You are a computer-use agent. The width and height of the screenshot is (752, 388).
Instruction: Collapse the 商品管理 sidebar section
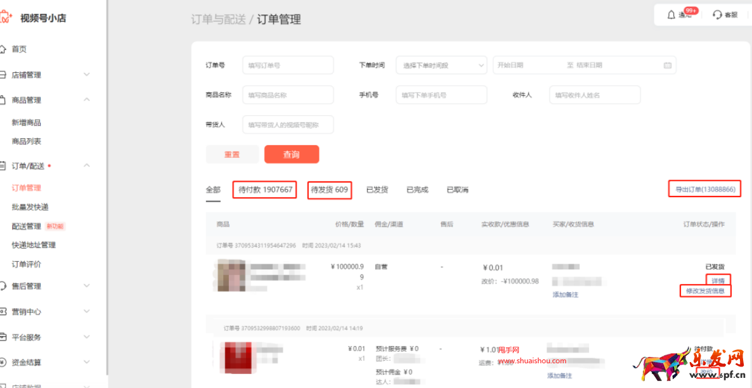pyautogui.click(x=87, y=100)
